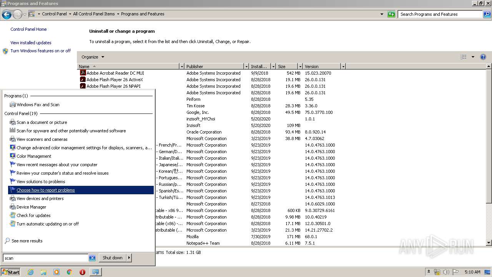The width and height of the screenshot is (492, 277).
Task: Click the Windows Fax and Scan icon
Action: pyautogui.click(x=13, y=105)
